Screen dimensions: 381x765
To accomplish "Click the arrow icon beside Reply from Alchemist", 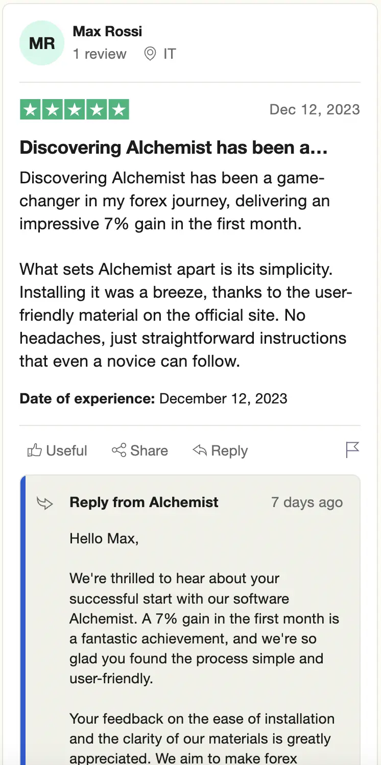I will click(45, 504).
